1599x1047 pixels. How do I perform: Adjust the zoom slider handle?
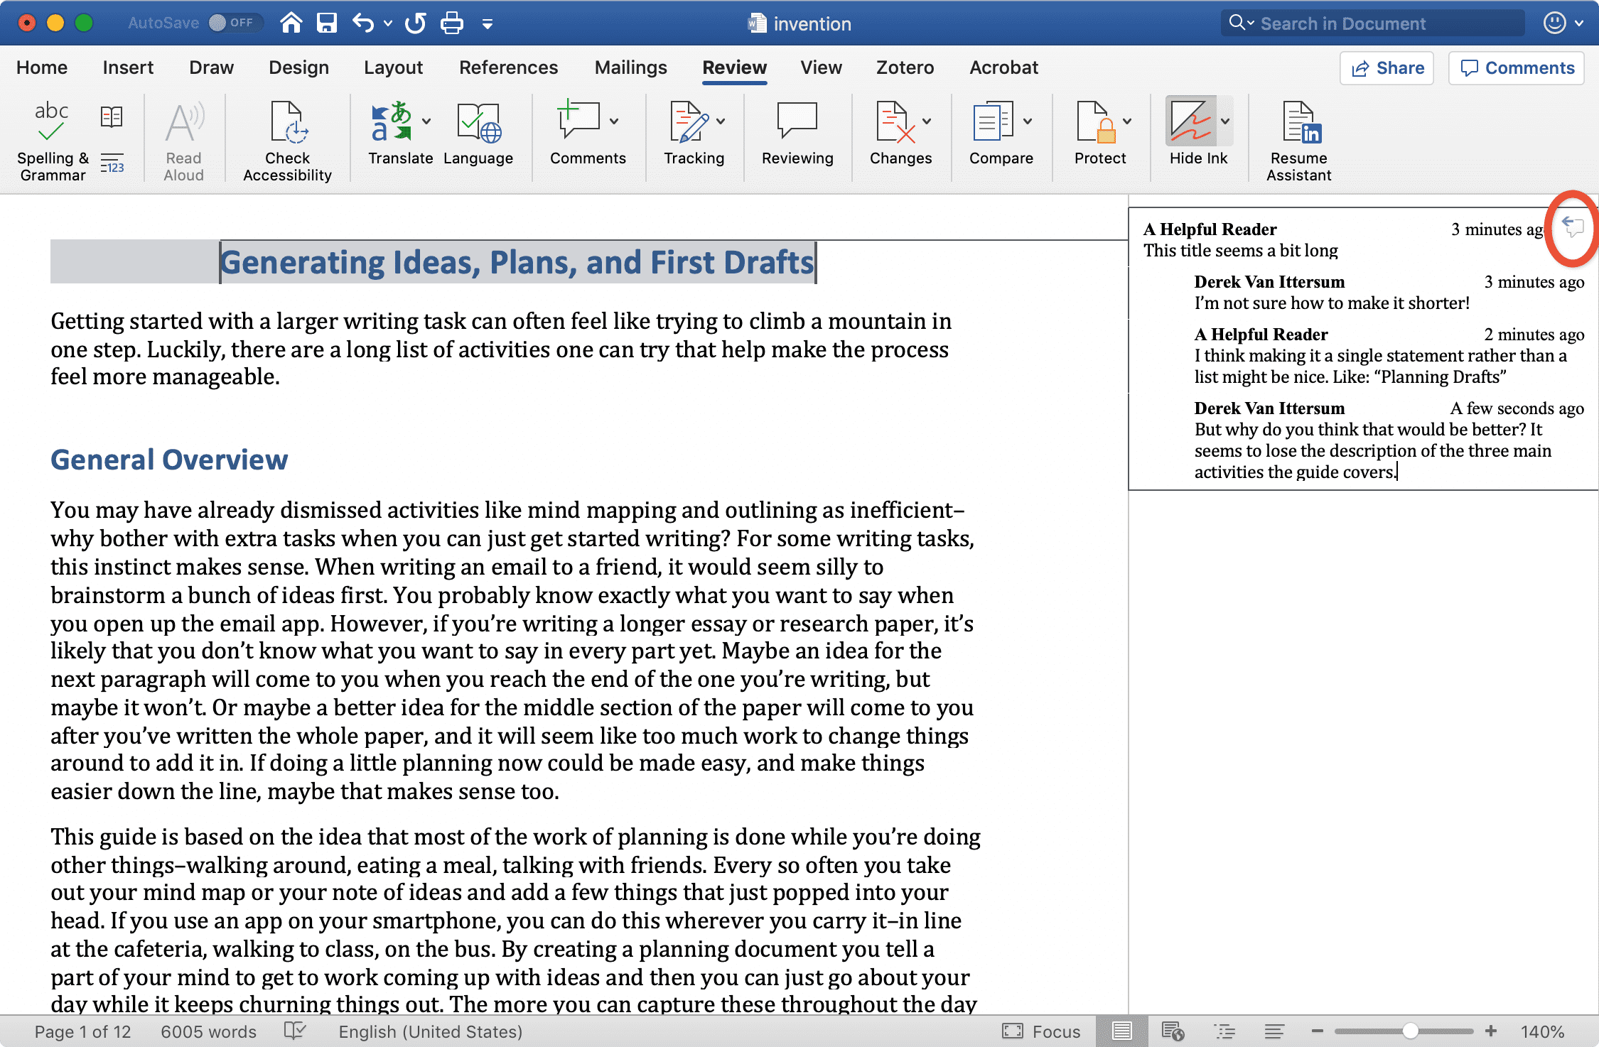(x=1411, y=1031)
